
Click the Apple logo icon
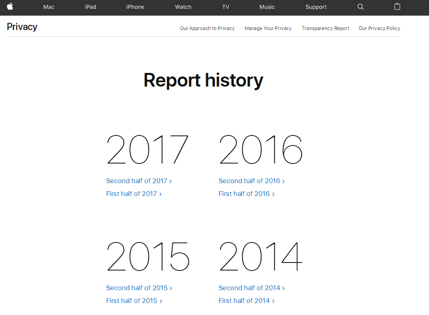[x=10, y=6]
